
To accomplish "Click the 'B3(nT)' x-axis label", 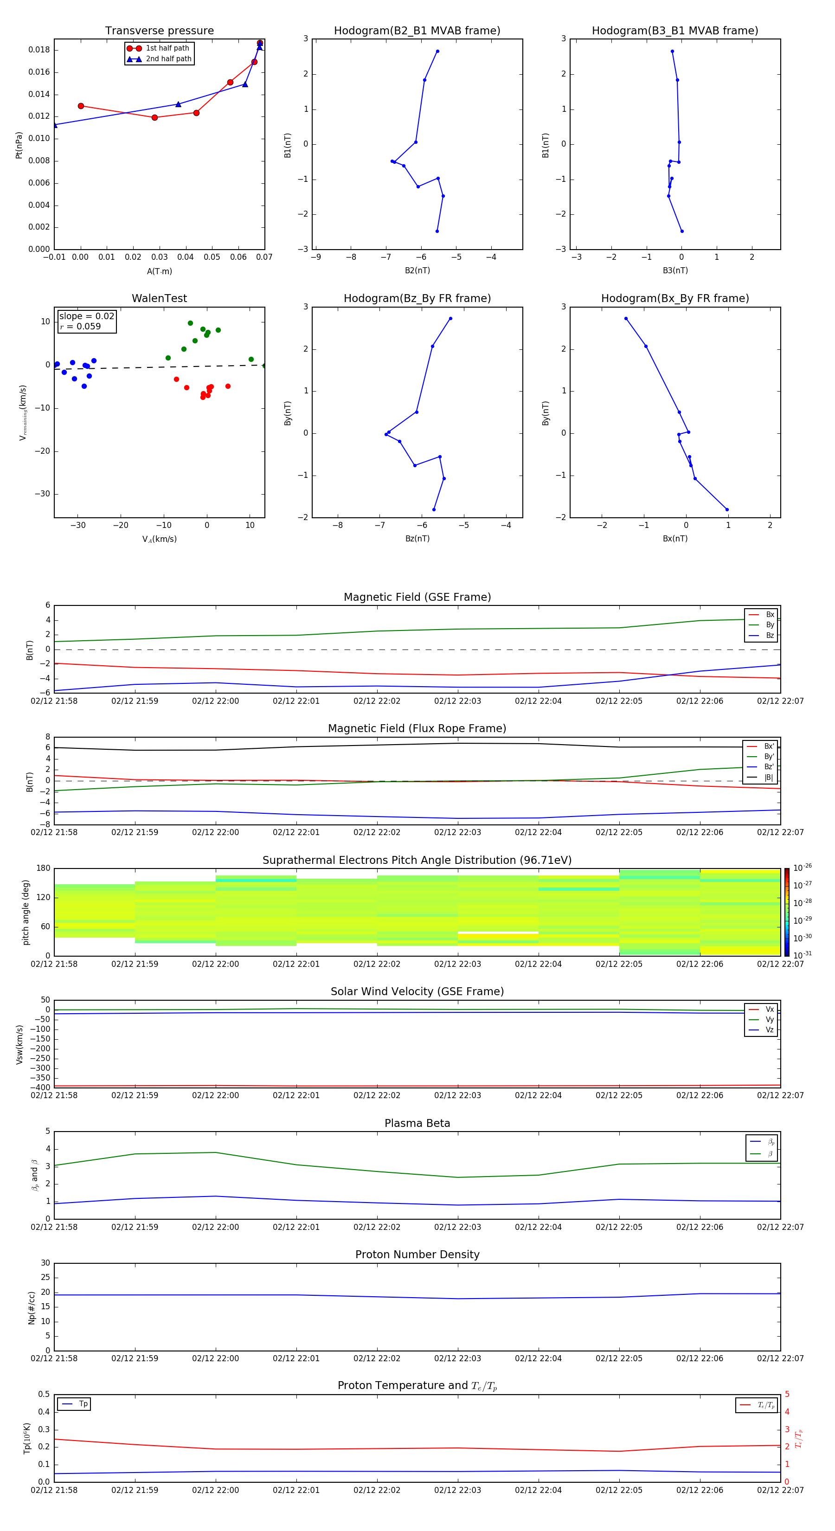I will point(675,270).
